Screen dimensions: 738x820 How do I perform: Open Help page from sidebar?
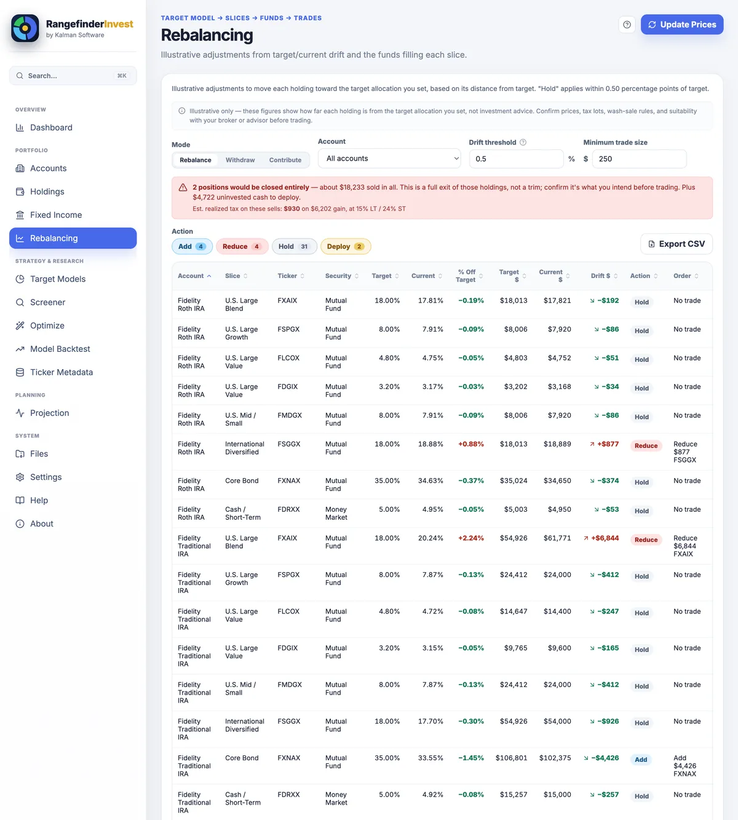(x=73, y=500)
